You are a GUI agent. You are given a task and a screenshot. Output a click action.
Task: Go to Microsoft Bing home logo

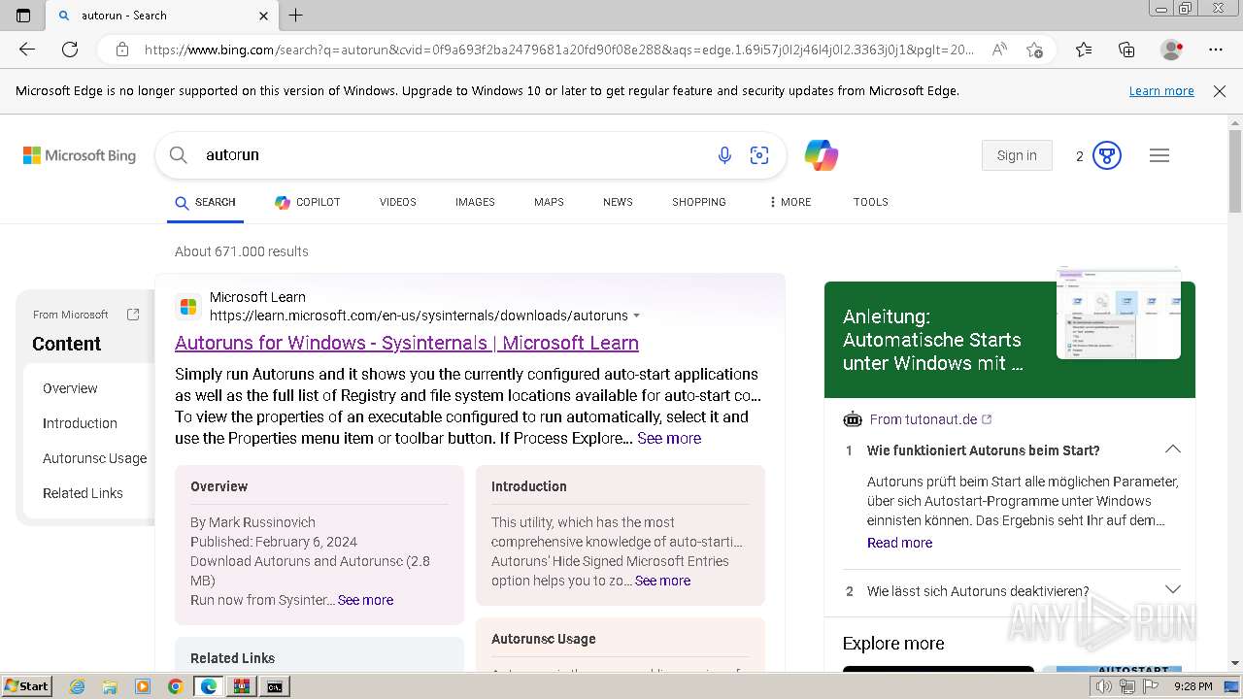click(80, 155)
